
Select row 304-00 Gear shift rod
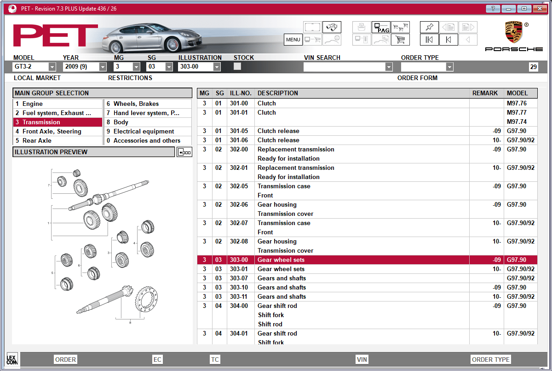click(x=367, y=315)
